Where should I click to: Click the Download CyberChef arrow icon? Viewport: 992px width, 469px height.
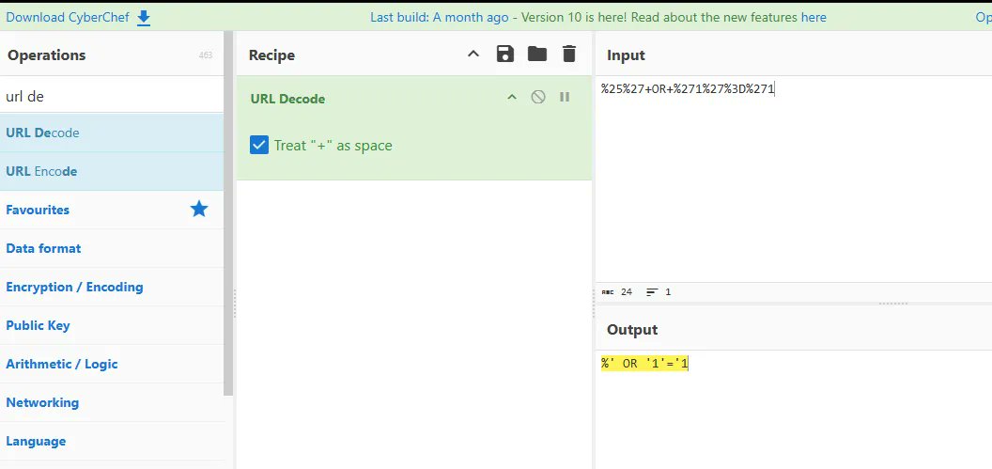pyautogui.click(x=144, y=18)
